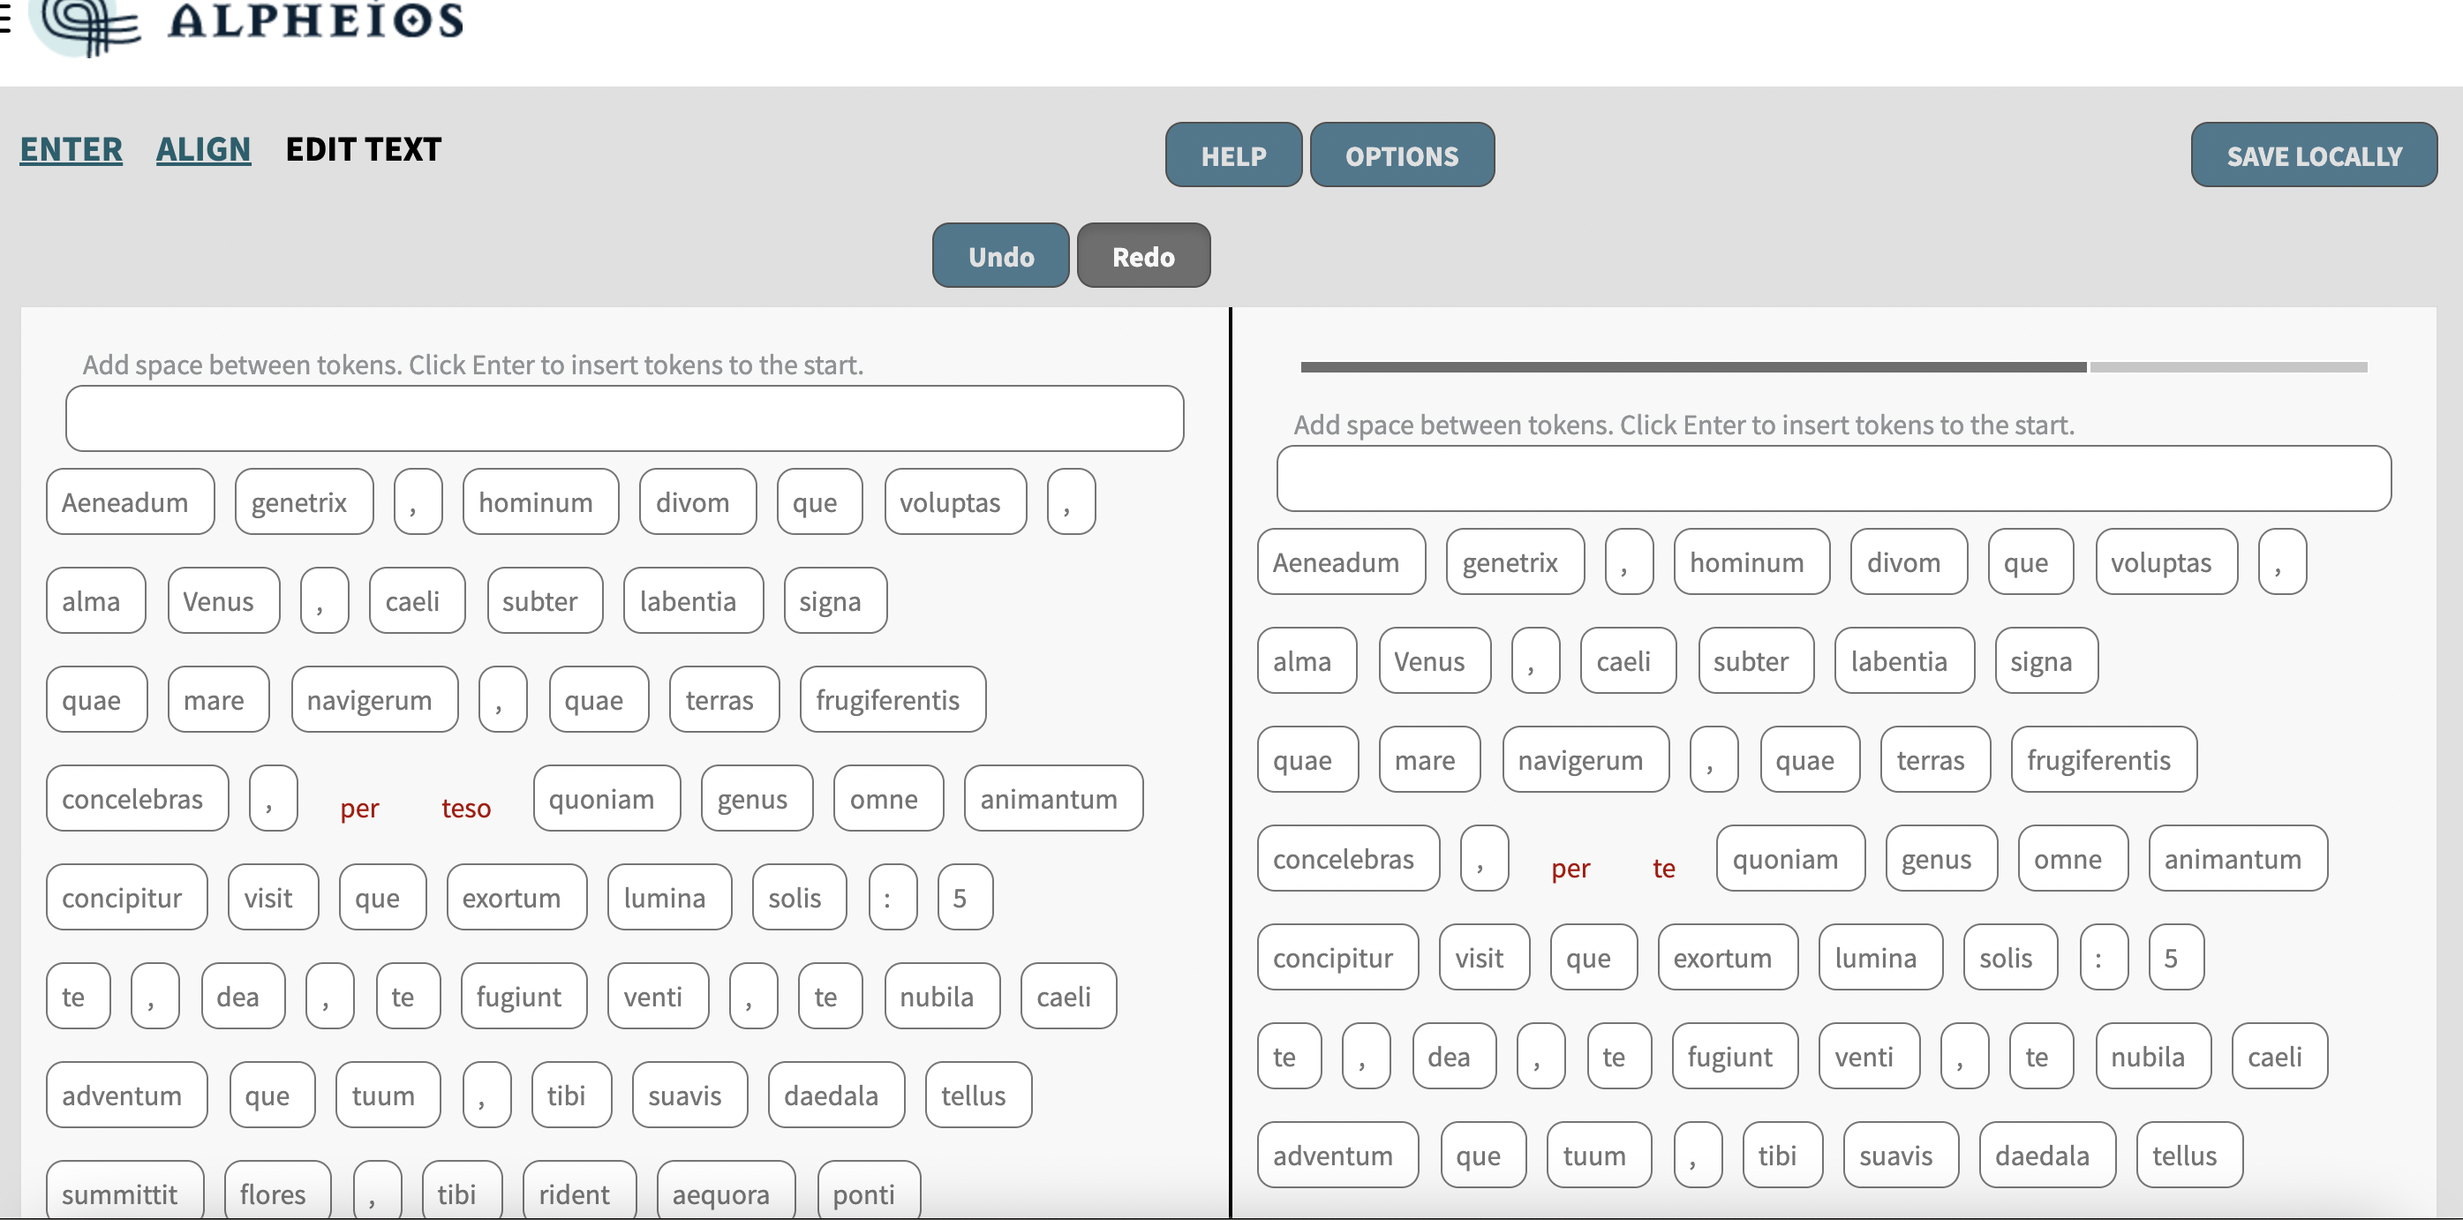2463x1220 pixels.
Task: Click SAVE LOCALLY
Action: tap(2314, 154)
